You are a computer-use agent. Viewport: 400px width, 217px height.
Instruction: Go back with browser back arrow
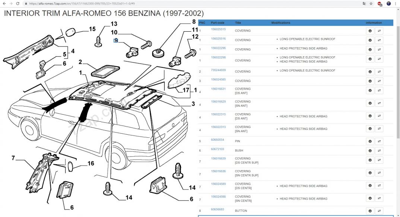pyautogui.click(x=4, y=4)
